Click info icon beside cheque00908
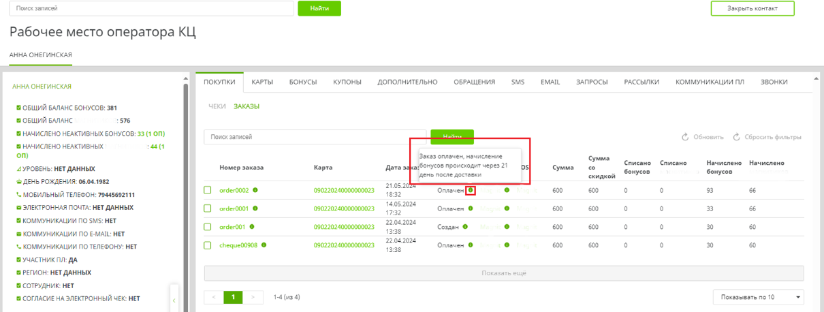Viewport: 824px width, 312px height. coord(264,245)
